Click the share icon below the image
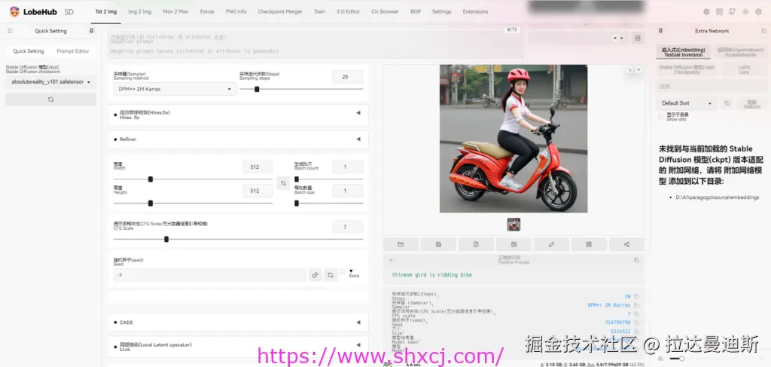This screenshot has width=771, height=367. [626, 244]
